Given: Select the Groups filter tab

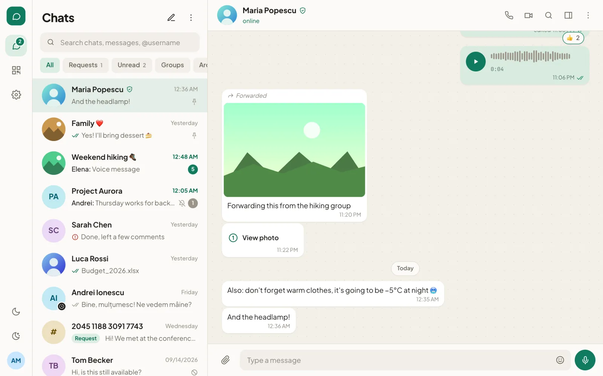Looking at the screenshot, I should pos(173,65).
